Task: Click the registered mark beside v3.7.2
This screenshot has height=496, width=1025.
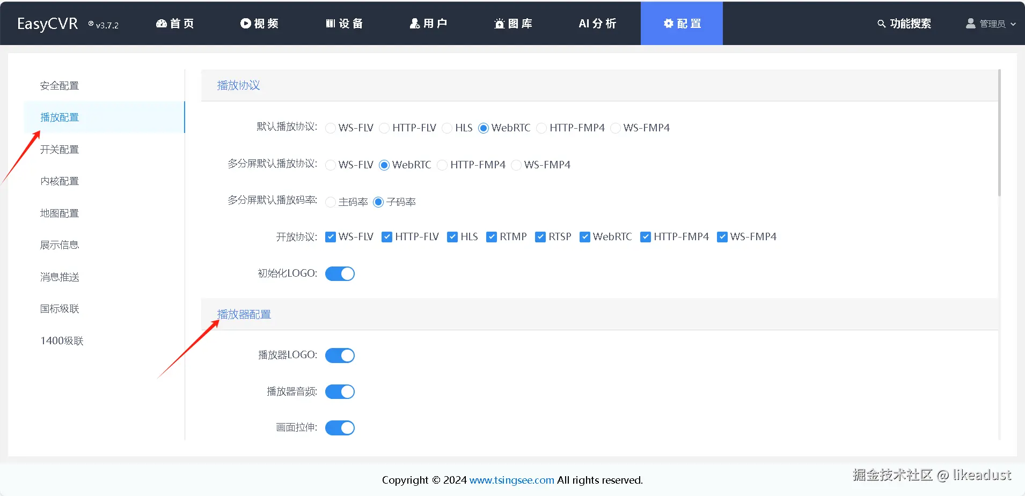Action: 91,24
